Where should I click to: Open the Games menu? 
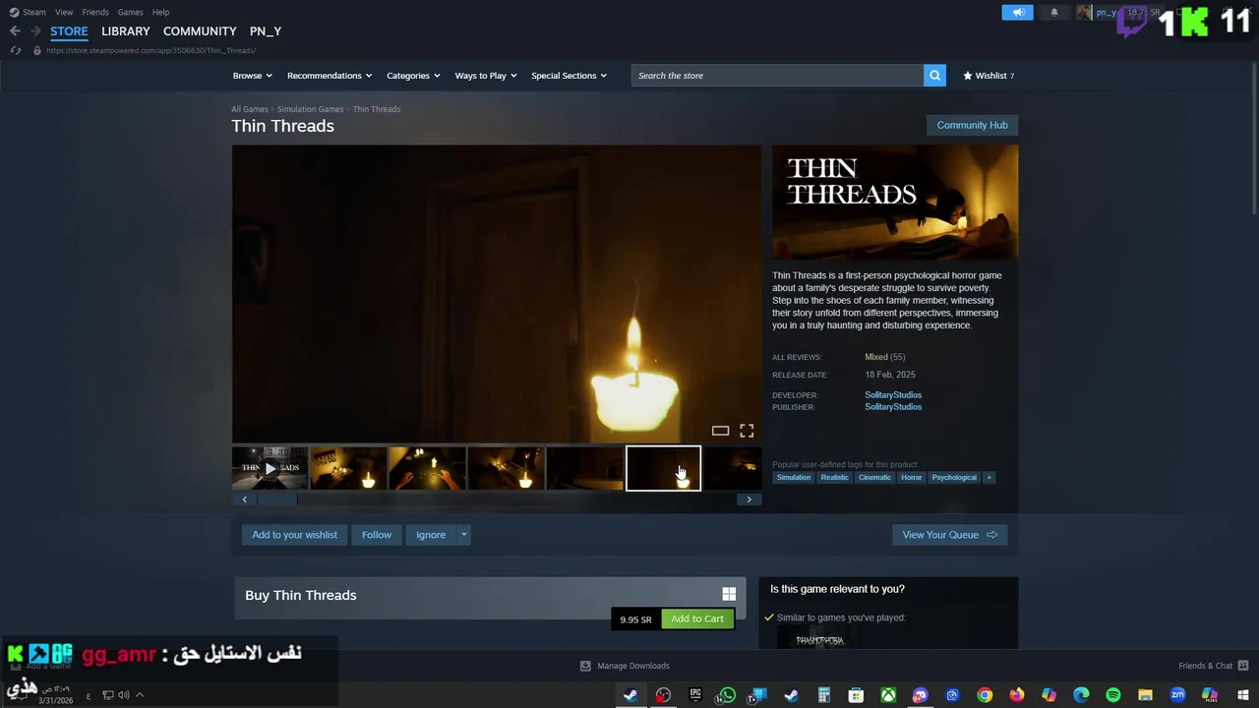tap(130, 12)
